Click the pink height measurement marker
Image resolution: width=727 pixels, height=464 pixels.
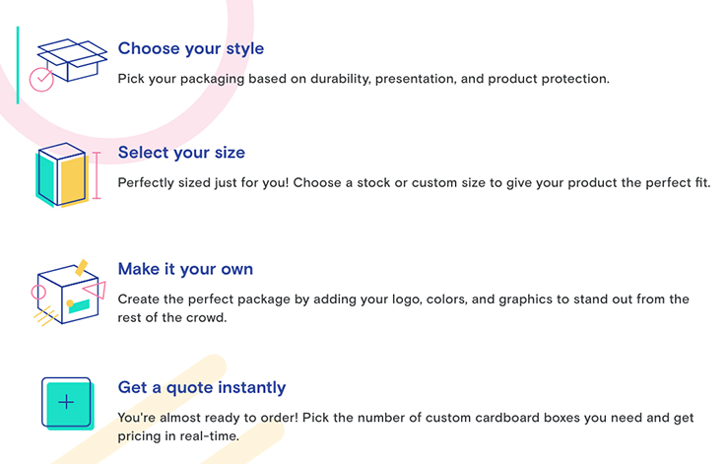[x=96, y=175]
